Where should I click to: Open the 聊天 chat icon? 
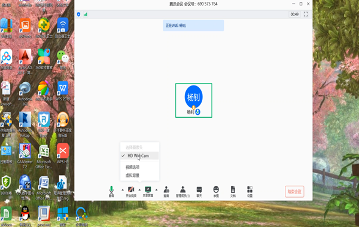(199, 192)
